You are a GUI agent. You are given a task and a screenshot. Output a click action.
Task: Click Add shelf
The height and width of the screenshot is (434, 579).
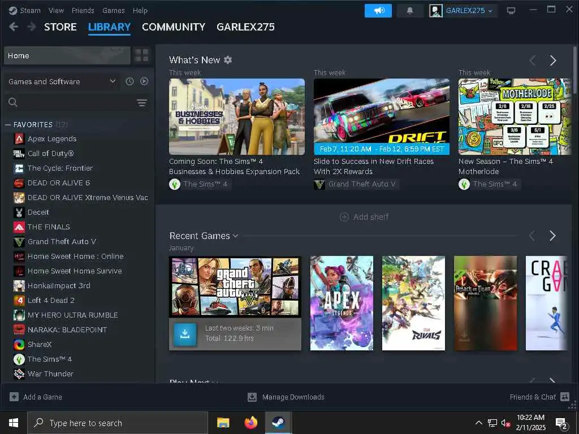coord(364,217)
